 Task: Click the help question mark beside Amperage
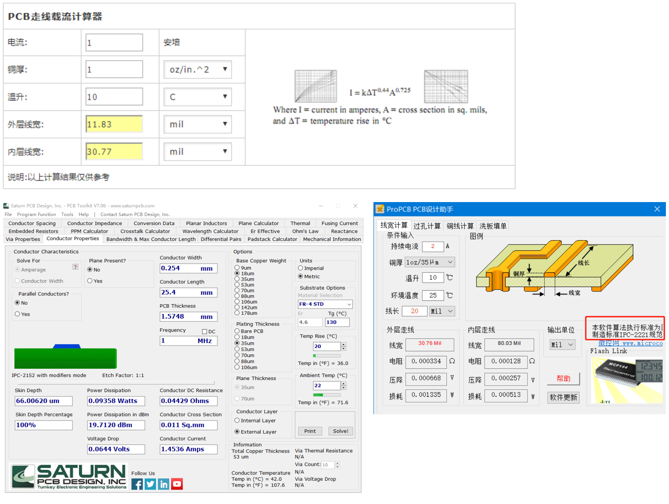[x=75, y=267]
